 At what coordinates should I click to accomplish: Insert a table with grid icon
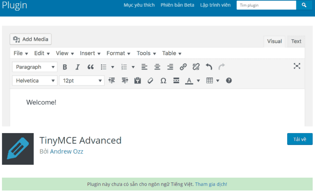(210, 80)
